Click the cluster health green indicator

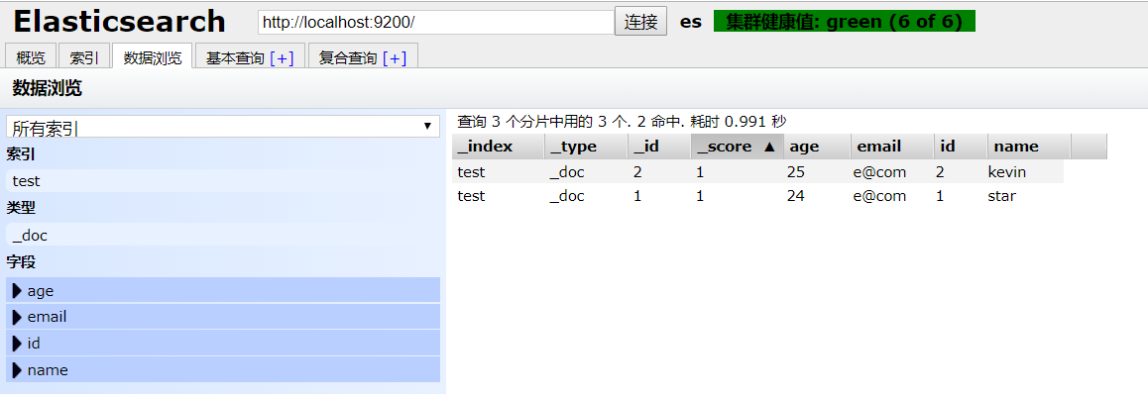[x=845, y=21]
